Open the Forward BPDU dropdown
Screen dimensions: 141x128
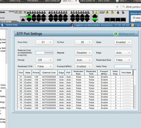(84, 66)
